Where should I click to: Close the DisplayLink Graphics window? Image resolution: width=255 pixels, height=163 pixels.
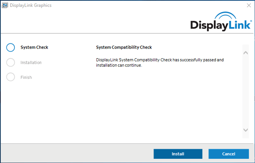coord(249,6)
